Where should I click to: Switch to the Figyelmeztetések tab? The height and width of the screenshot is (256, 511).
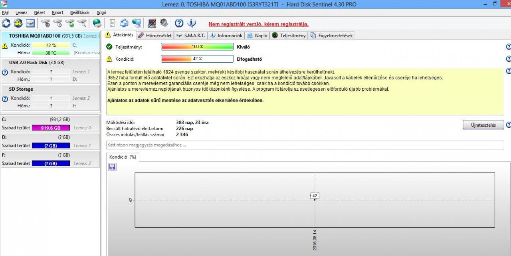point(331,36)
